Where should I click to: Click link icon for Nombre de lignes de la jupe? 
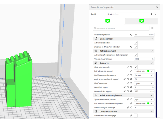[128, 107]
